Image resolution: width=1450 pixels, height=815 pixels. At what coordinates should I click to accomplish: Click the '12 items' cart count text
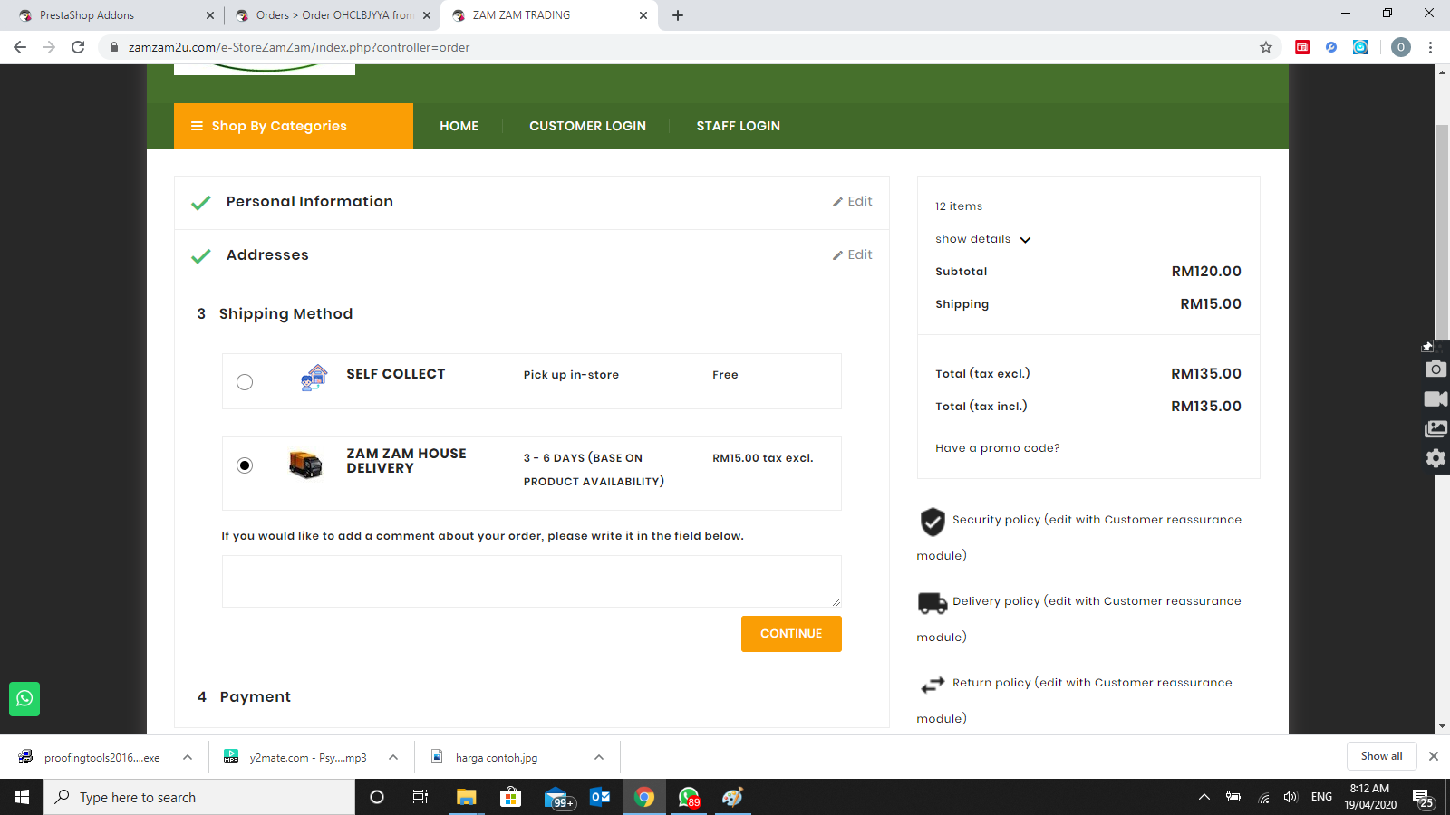tap(959, 206)
